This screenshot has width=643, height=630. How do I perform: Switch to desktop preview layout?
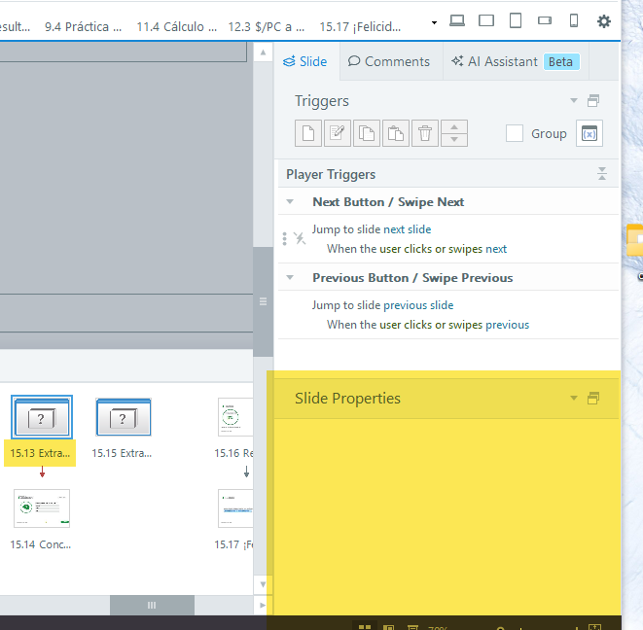pos(457,20)
